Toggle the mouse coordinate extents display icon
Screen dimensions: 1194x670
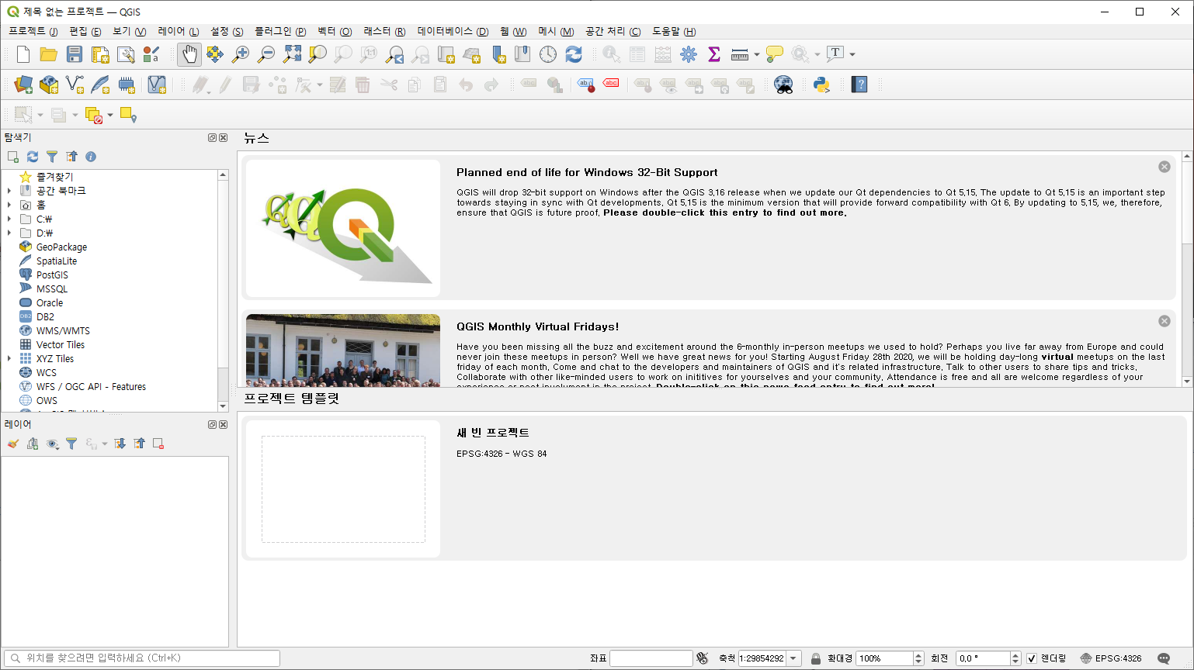pyautogui.click(x=703, y=658)
